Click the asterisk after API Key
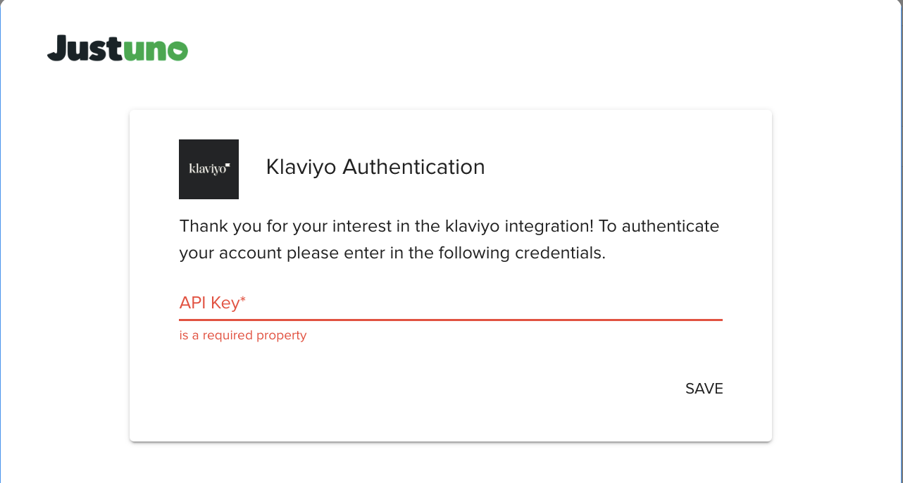 coord(243,301)
